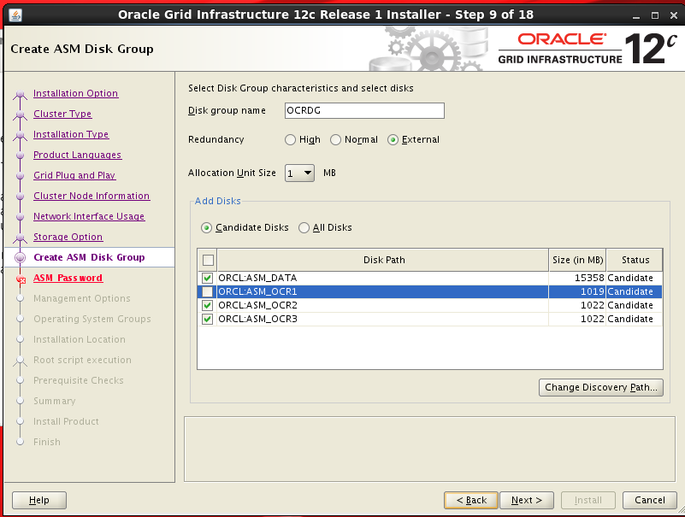Screen dimensions: 685x517
Task: Go to Storage Option step
Action: point(68,237)
